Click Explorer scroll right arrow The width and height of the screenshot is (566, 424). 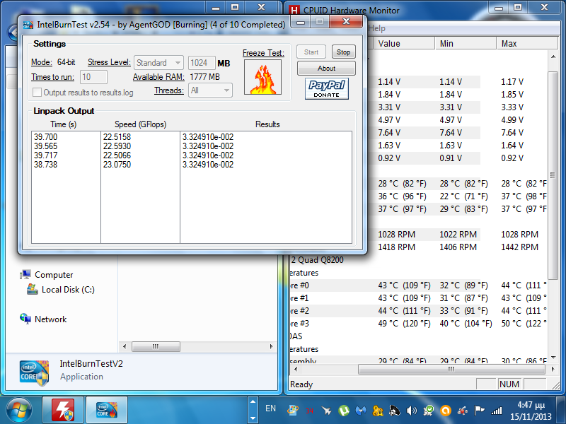tap(272, 346)
